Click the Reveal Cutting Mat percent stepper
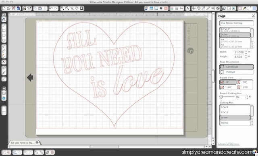The height and width of the screenshot is (156, 258). tap(247, 97)
